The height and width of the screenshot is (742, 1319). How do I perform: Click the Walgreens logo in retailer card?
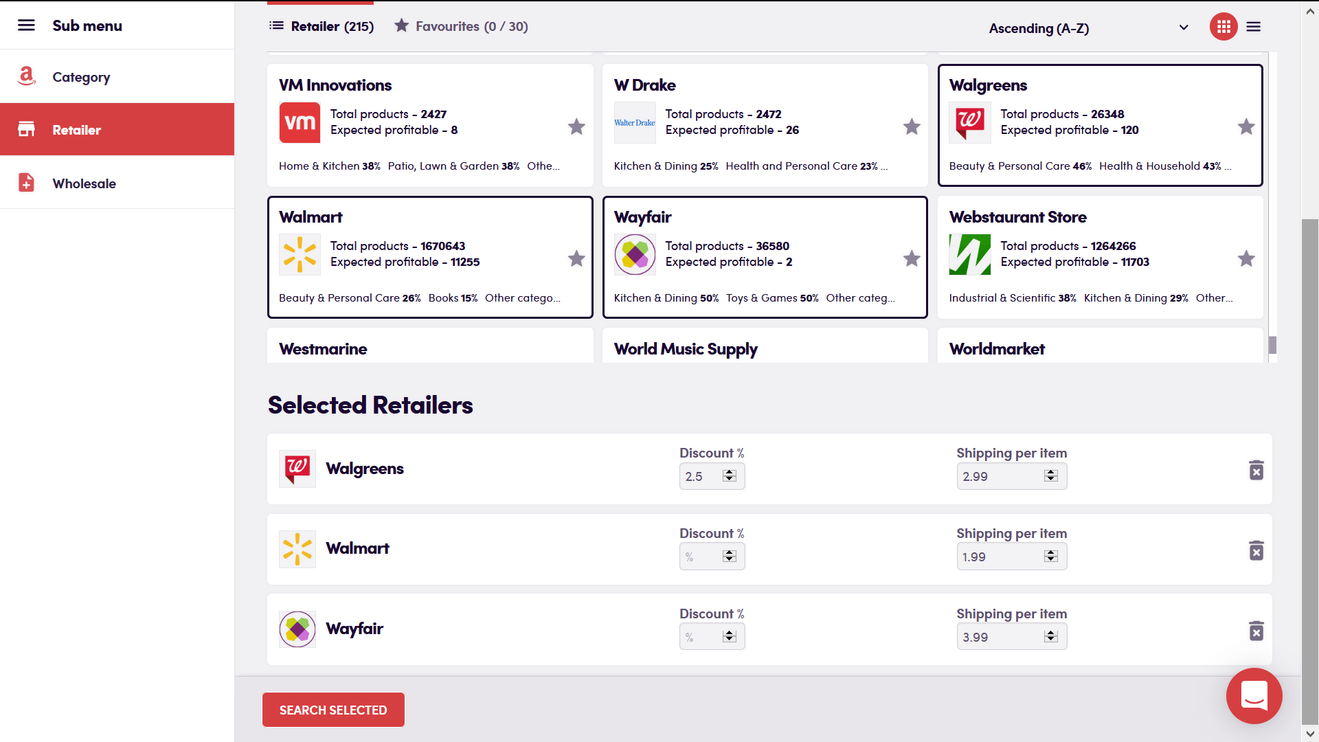[970, 122]
